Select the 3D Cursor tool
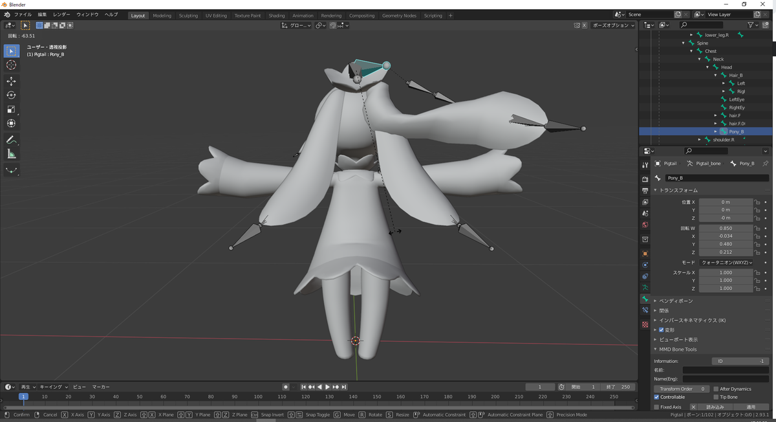This screenshot has width=776, height=422. 12,65
